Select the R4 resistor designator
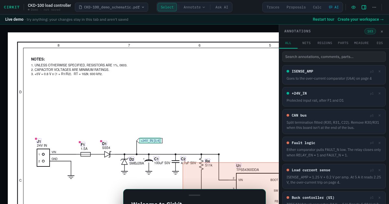This screenshot has width=389, height=204. pos(207,161)
